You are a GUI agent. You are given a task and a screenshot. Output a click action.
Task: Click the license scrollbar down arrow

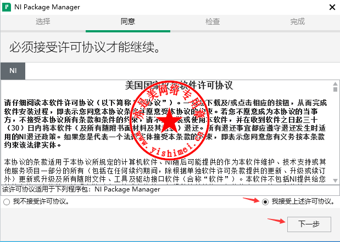(x=335, y=181)
